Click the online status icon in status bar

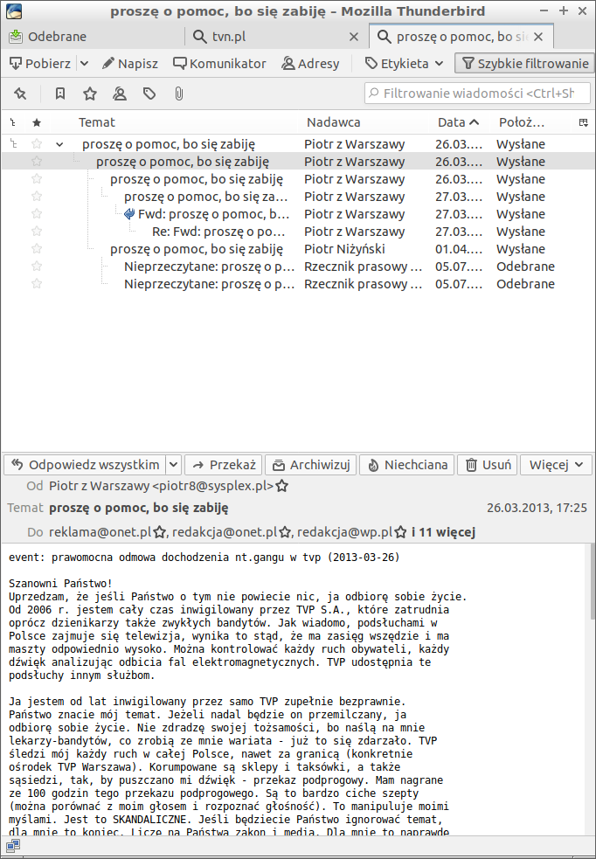12,847
